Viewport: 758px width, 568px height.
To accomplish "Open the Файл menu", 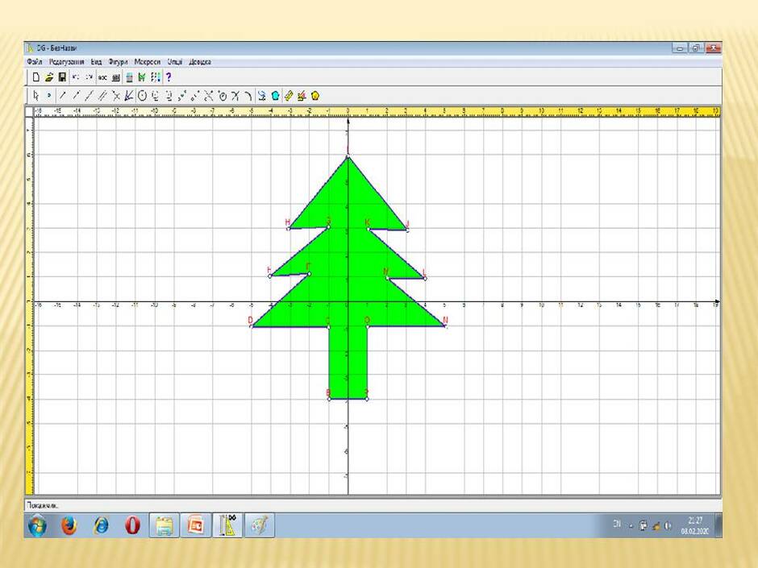I will coord(35,62).
